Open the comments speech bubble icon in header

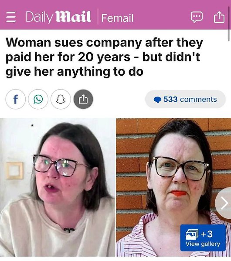(197, 17)
